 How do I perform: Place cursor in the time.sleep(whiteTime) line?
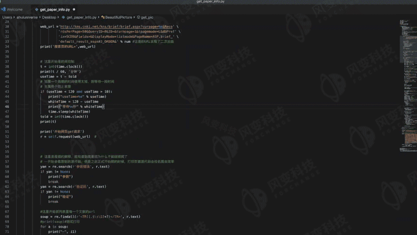click(x=69, y=112)
